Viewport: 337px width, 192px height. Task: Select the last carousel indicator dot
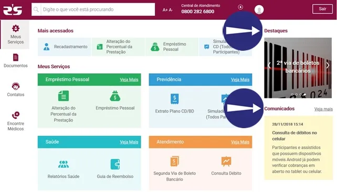click(x=304, y=95)
